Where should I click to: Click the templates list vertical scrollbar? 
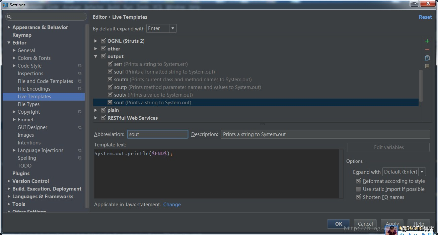point(421,86)
